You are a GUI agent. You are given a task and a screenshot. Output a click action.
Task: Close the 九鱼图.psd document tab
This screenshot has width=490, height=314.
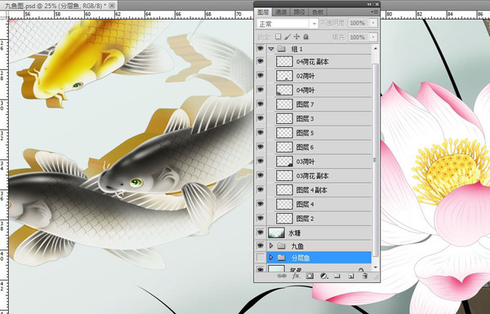point(112,6)
